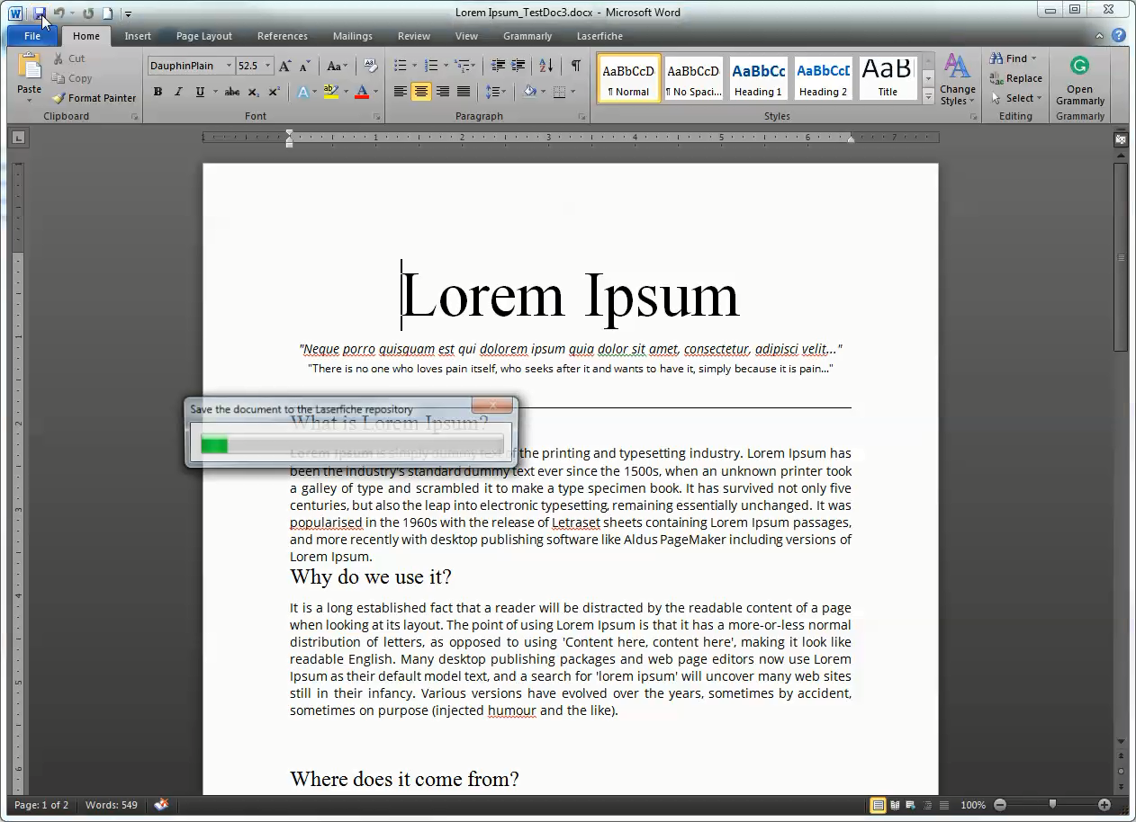Screen dimensions: 1136x822
Task: Click the word count in status bar
Action: 112,805
